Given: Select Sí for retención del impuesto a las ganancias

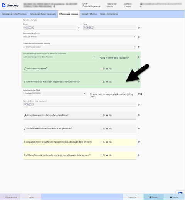Looking at the screenshot, I should click(x=101, y=129).
